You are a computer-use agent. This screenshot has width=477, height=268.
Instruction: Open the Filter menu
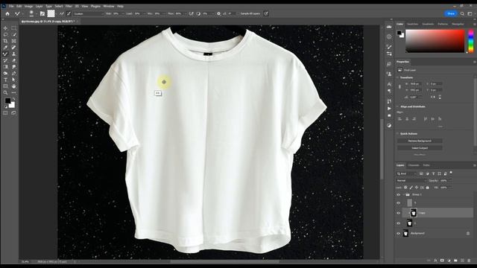coord(69,6)
